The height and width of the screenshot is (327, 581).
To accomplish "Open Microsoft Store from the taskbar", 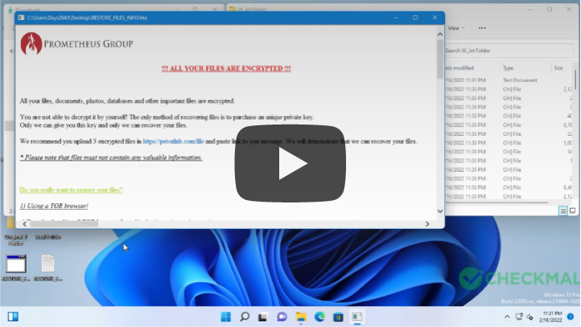I will point(338,317).
